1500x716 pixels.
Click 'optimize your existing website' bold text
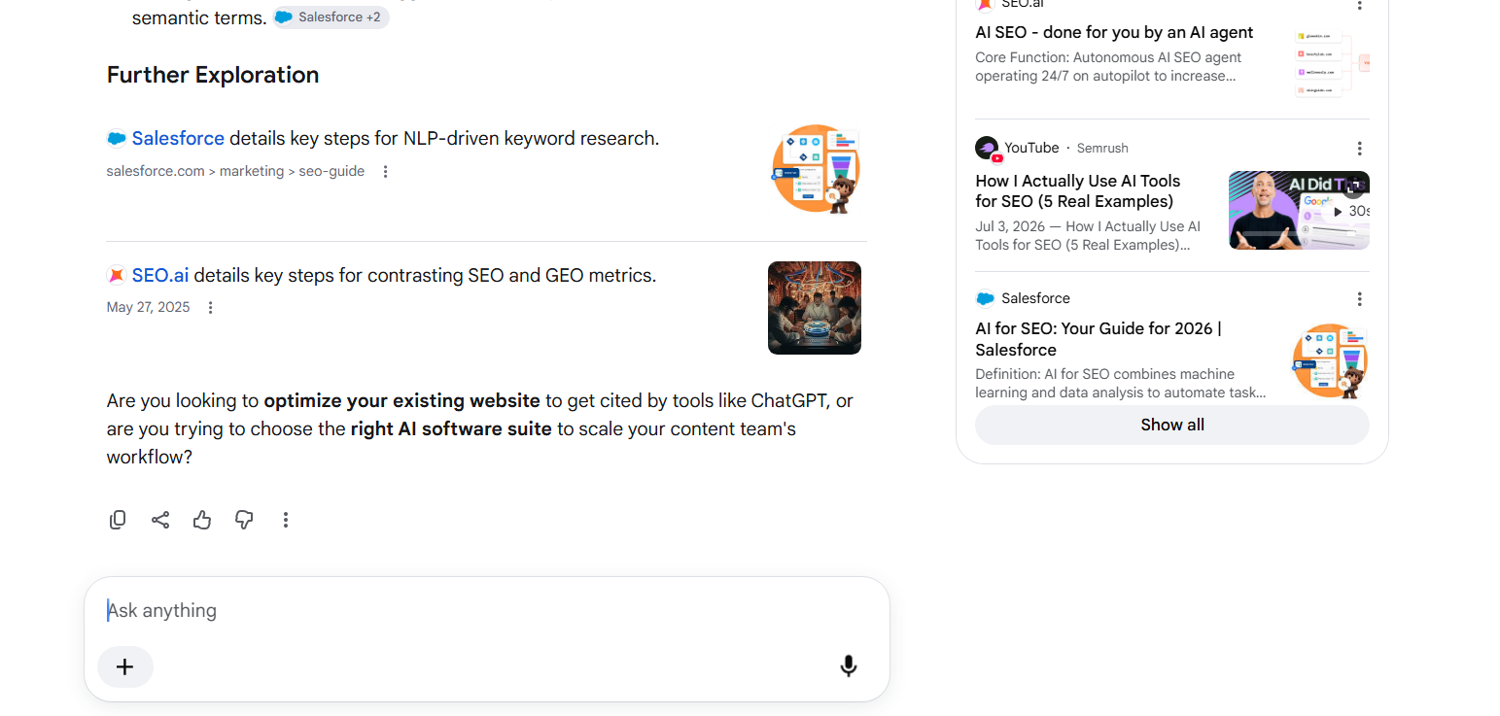click(401, 400)
